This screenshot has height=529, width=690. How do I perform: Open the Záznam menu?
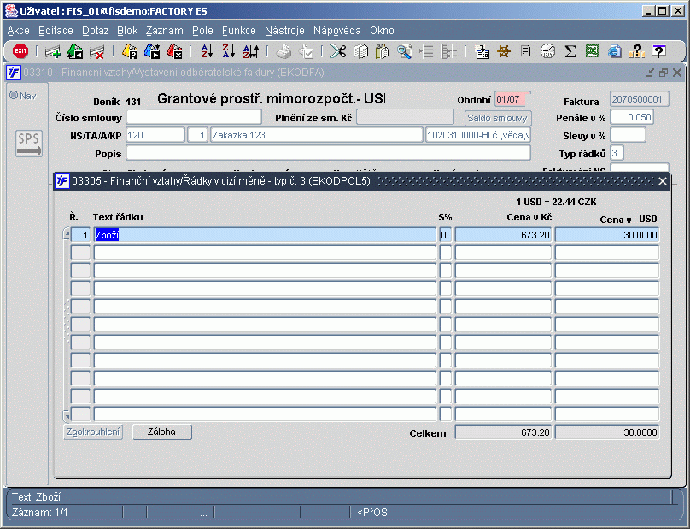click(x=165, y=31)
